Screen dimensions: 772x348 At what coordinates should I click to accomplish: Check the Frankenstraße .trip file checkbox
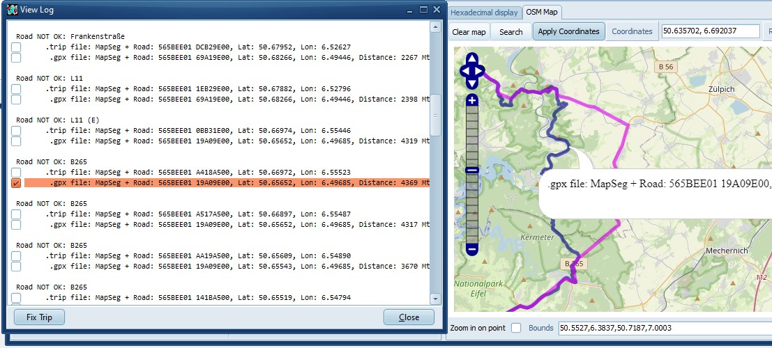click(16, 47)
